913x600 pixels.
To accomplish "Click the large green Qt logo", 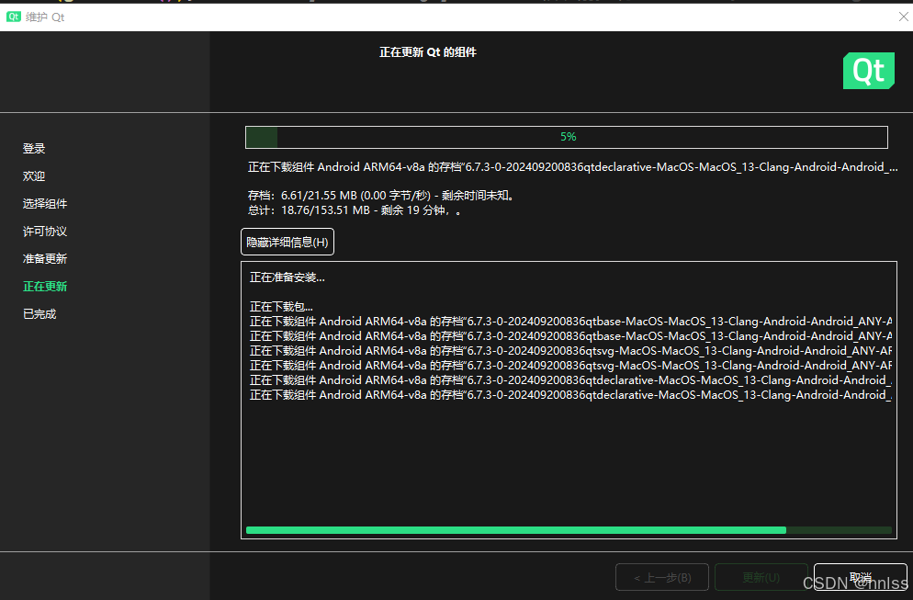I will pos(868,71).
